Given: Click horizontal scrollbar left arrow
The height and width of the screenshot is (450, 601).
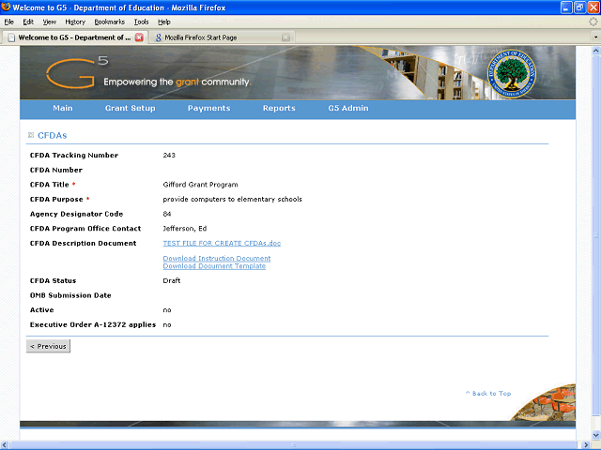Looking at the screenshot, I should click(5, 445).
